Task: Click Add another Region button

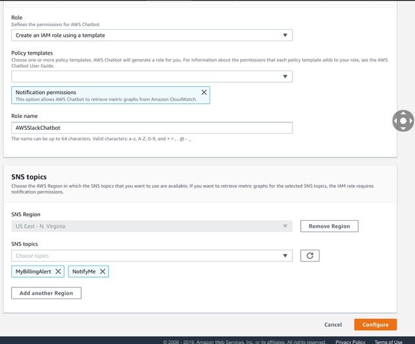Action: (46, 293)
